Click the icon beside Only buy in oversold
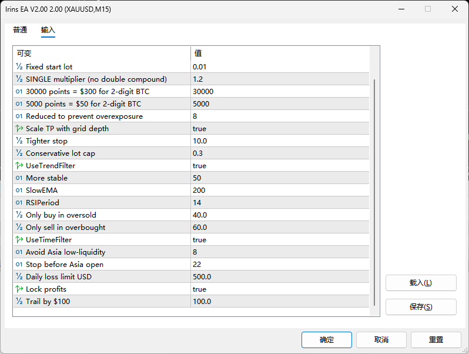The width and height of the screenshot is (469, 354). (x=19, y=215)
